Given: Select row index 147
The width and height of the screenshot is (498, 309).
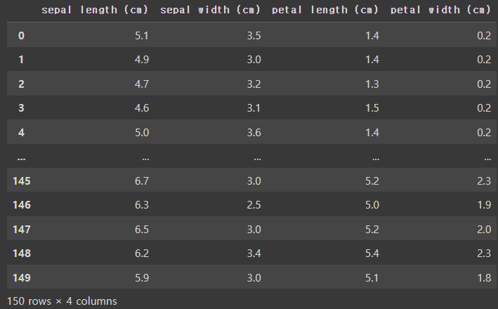Looking at the screenshot, I should (22, 229).
